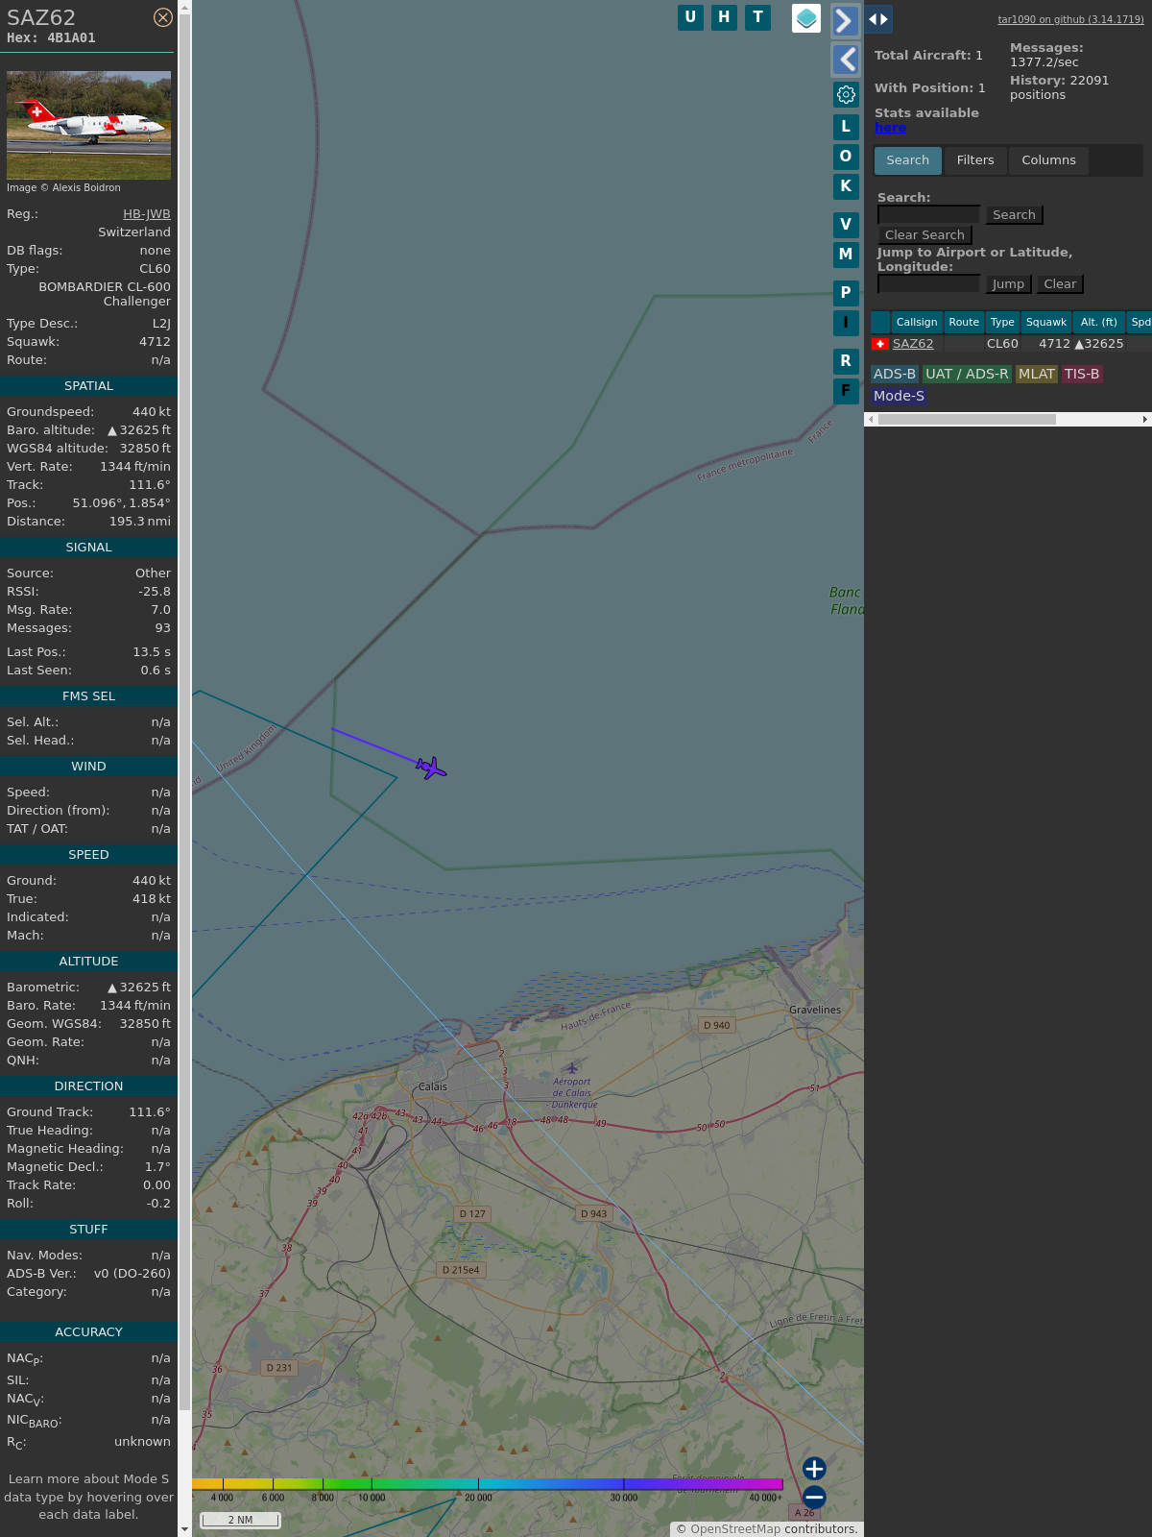Open the settings gear icon
The height and width of the screenshot is (1537, 1152).
tap(846, 94)
